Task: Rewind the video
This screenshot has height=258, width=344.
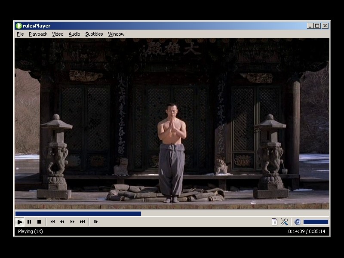Action: point(62,222)
